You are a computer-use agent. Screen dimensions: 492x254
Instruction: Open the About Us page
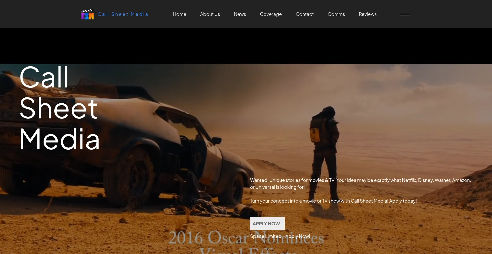(x=210, y=14)
